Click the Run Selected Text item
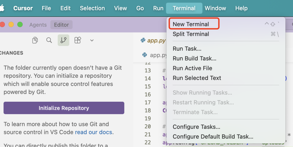Viewport: 293px width, 147px height. 197,78
